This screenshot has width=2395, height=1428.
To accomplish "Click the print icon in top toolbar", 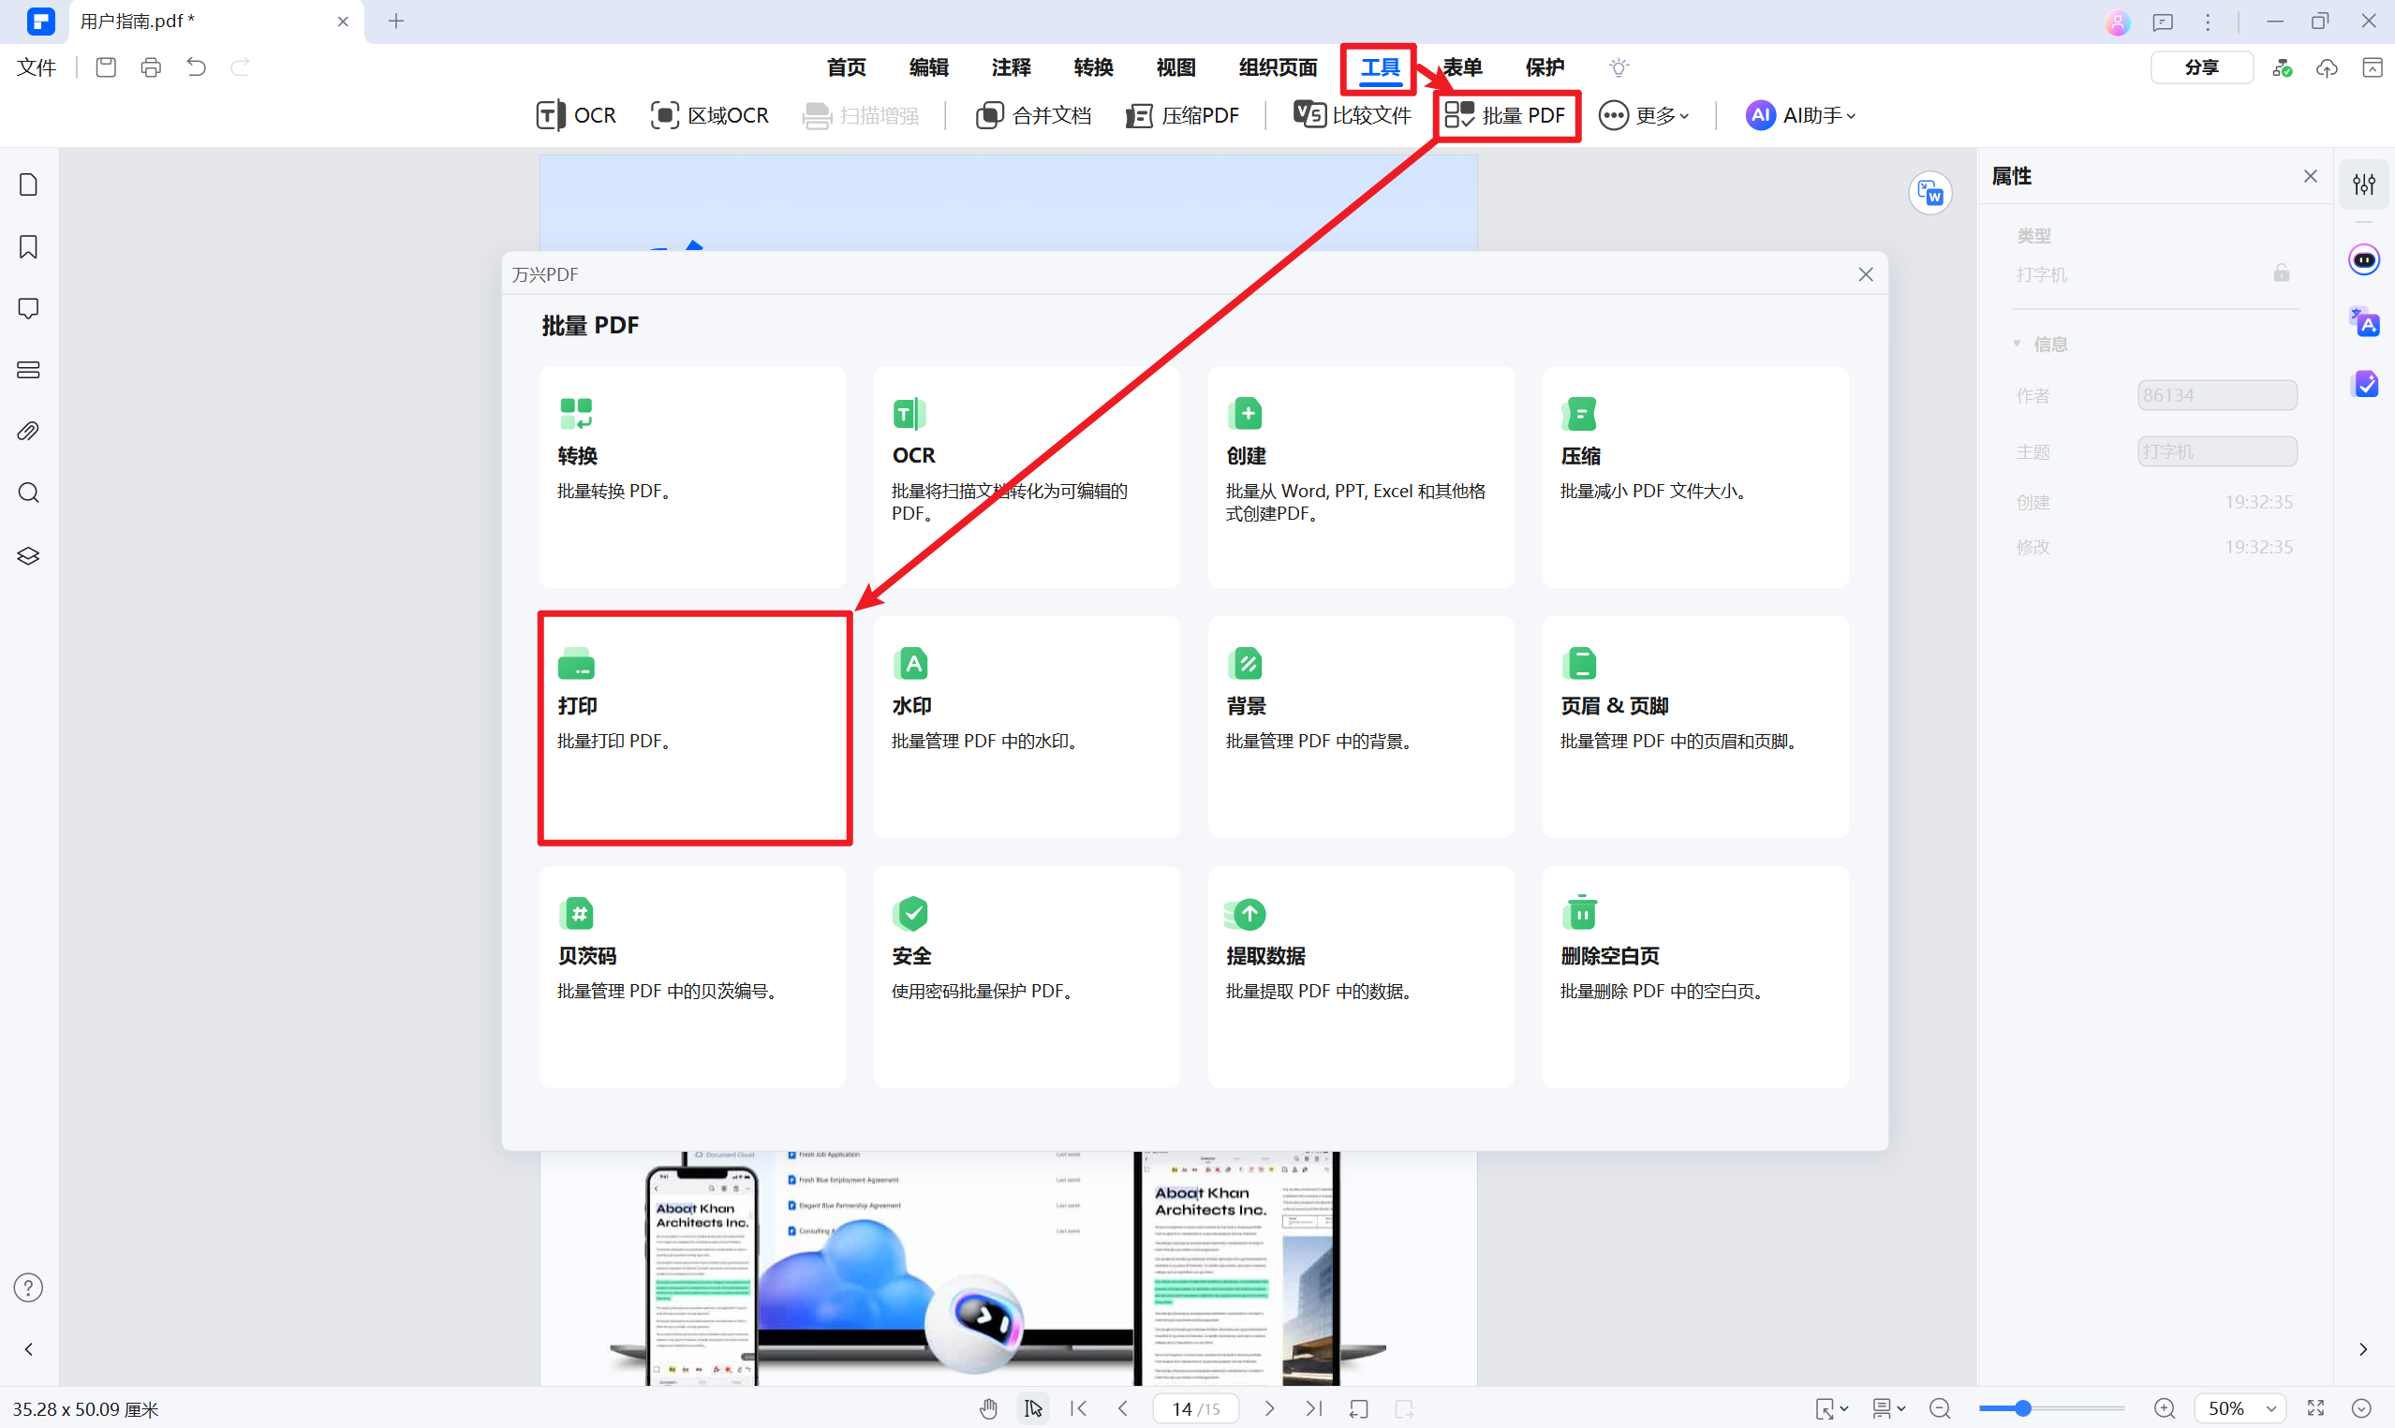I will coord(151,67).
